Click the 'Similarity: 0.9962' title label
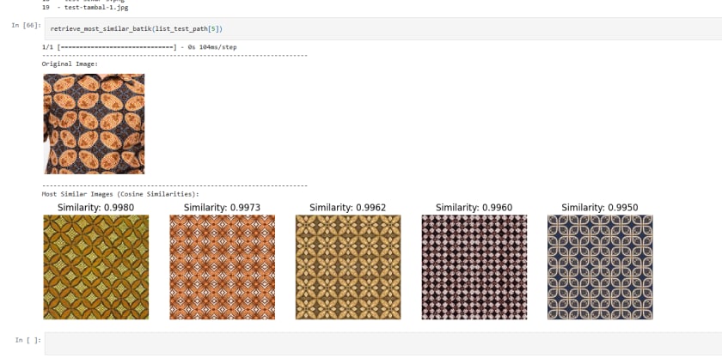The width and height of the screenshot is (722, 364). (x=347, y=208)
